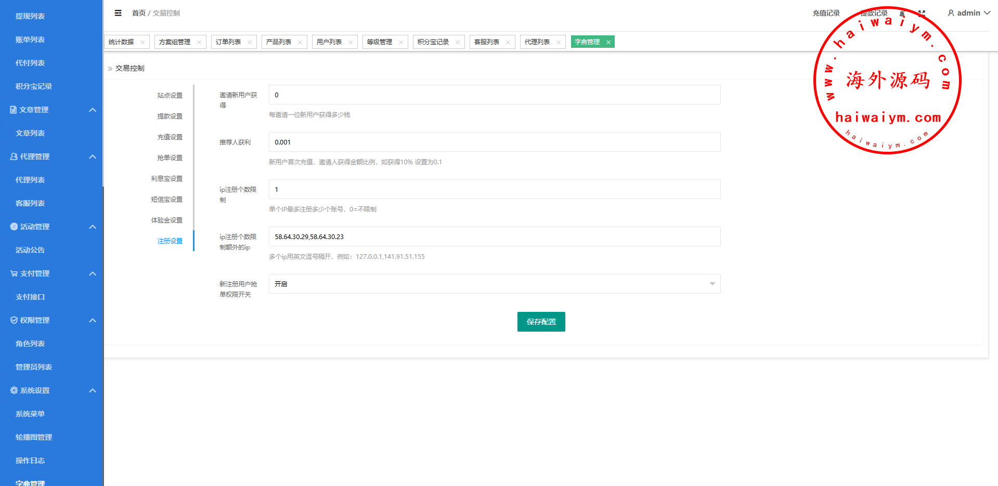Click the 文章管理 document icon
Viewport: 998px width, 486px height.
pos(14,110)
